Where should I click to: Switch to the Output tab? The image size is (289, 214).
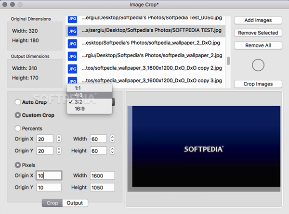click(x=75, y=203)
